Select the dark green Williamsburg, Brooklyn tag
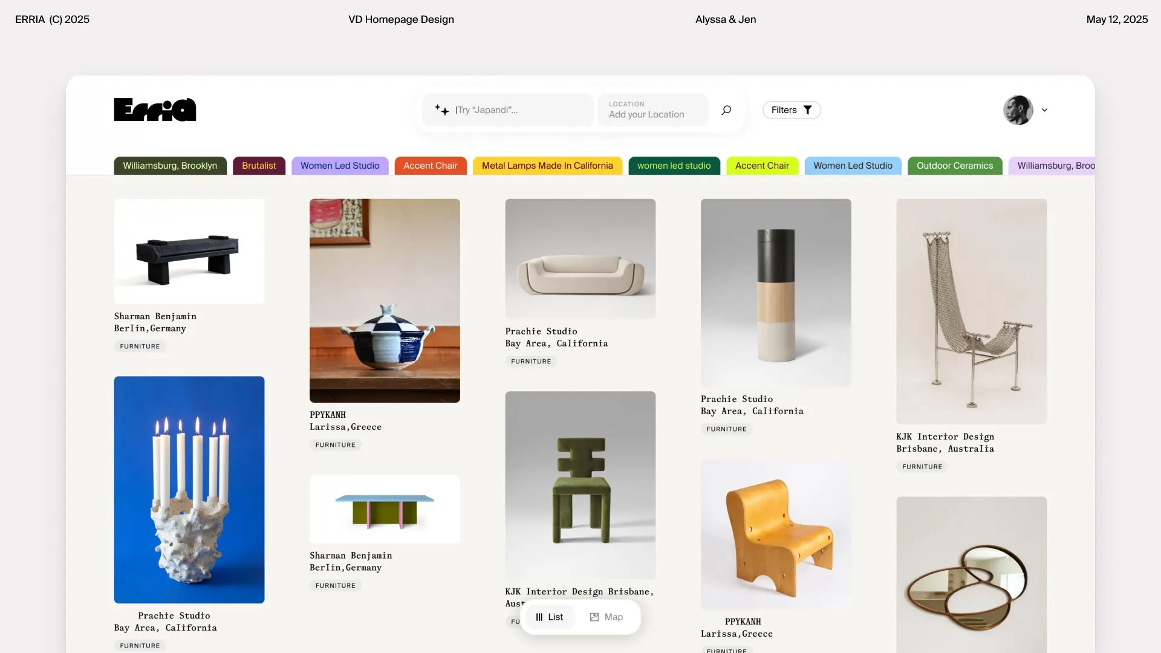Image resolution: width=1161 pixels, height=653 pixels. point(170,166)
